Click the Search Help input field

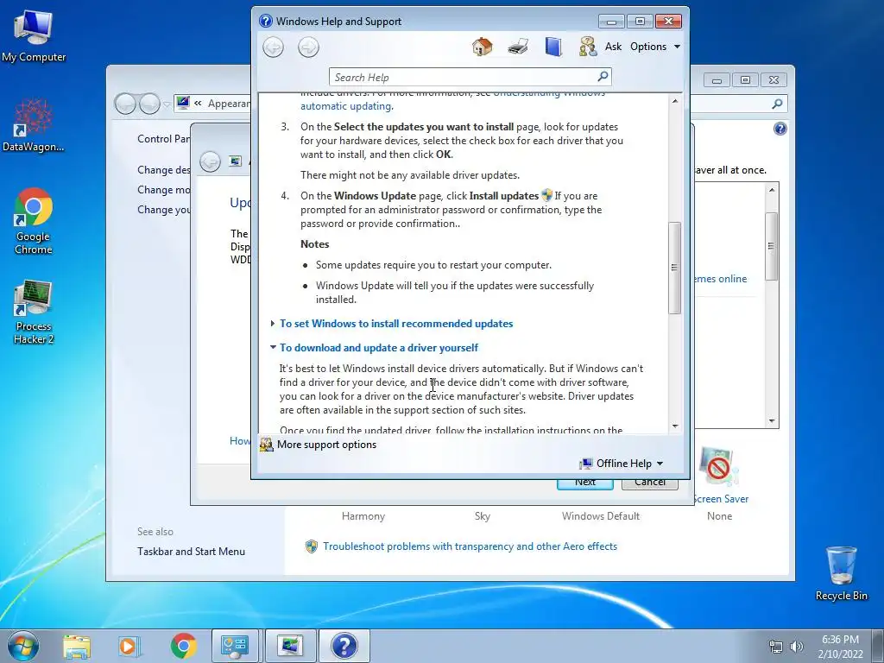(x=463, y=77)
